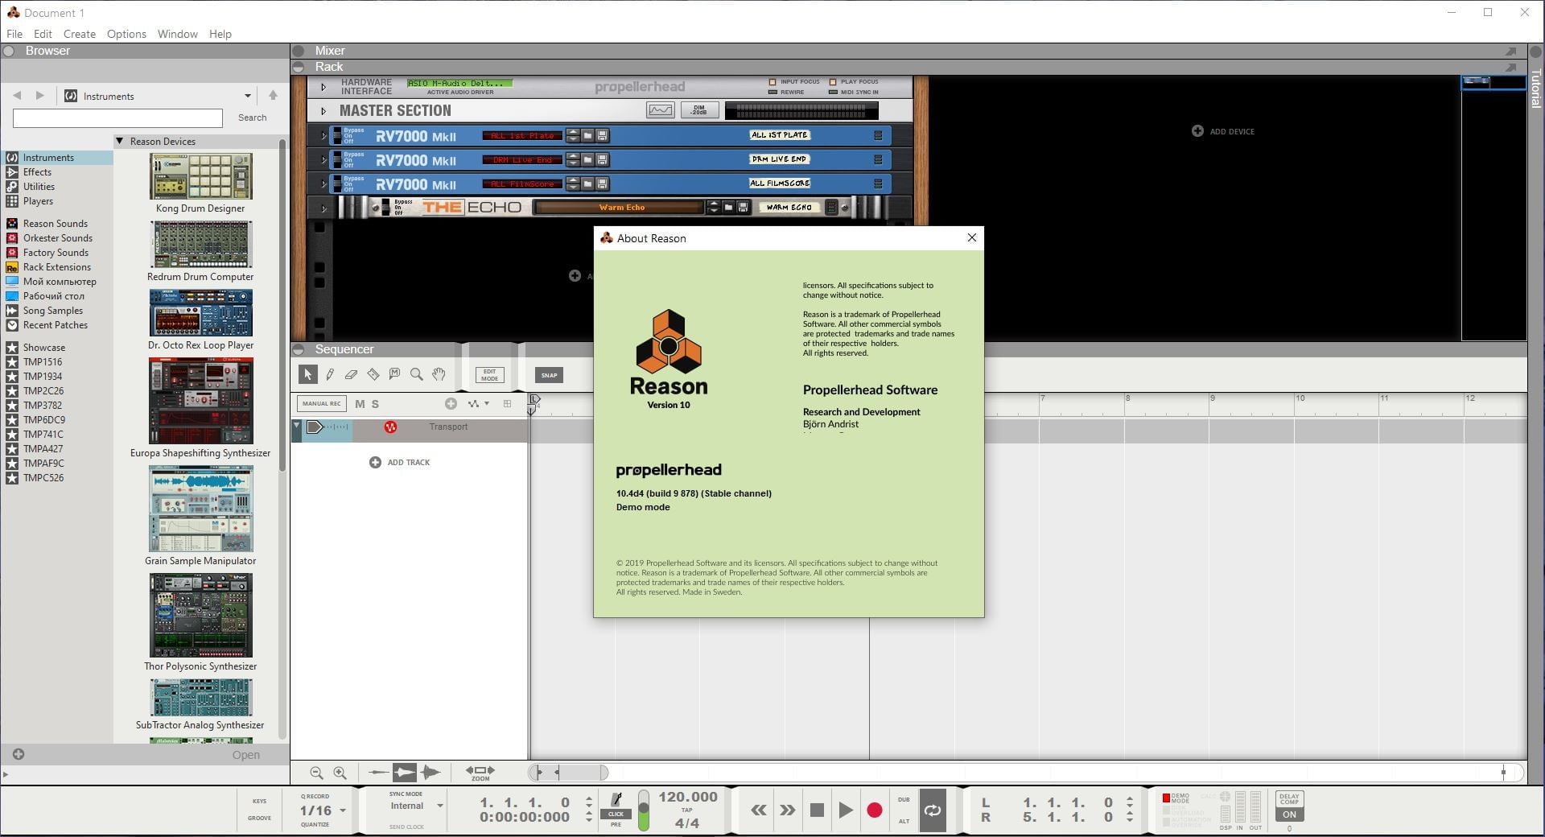The image size is (1545, 837).
Task: Open the File menu
Action: (x=14, y=34)
